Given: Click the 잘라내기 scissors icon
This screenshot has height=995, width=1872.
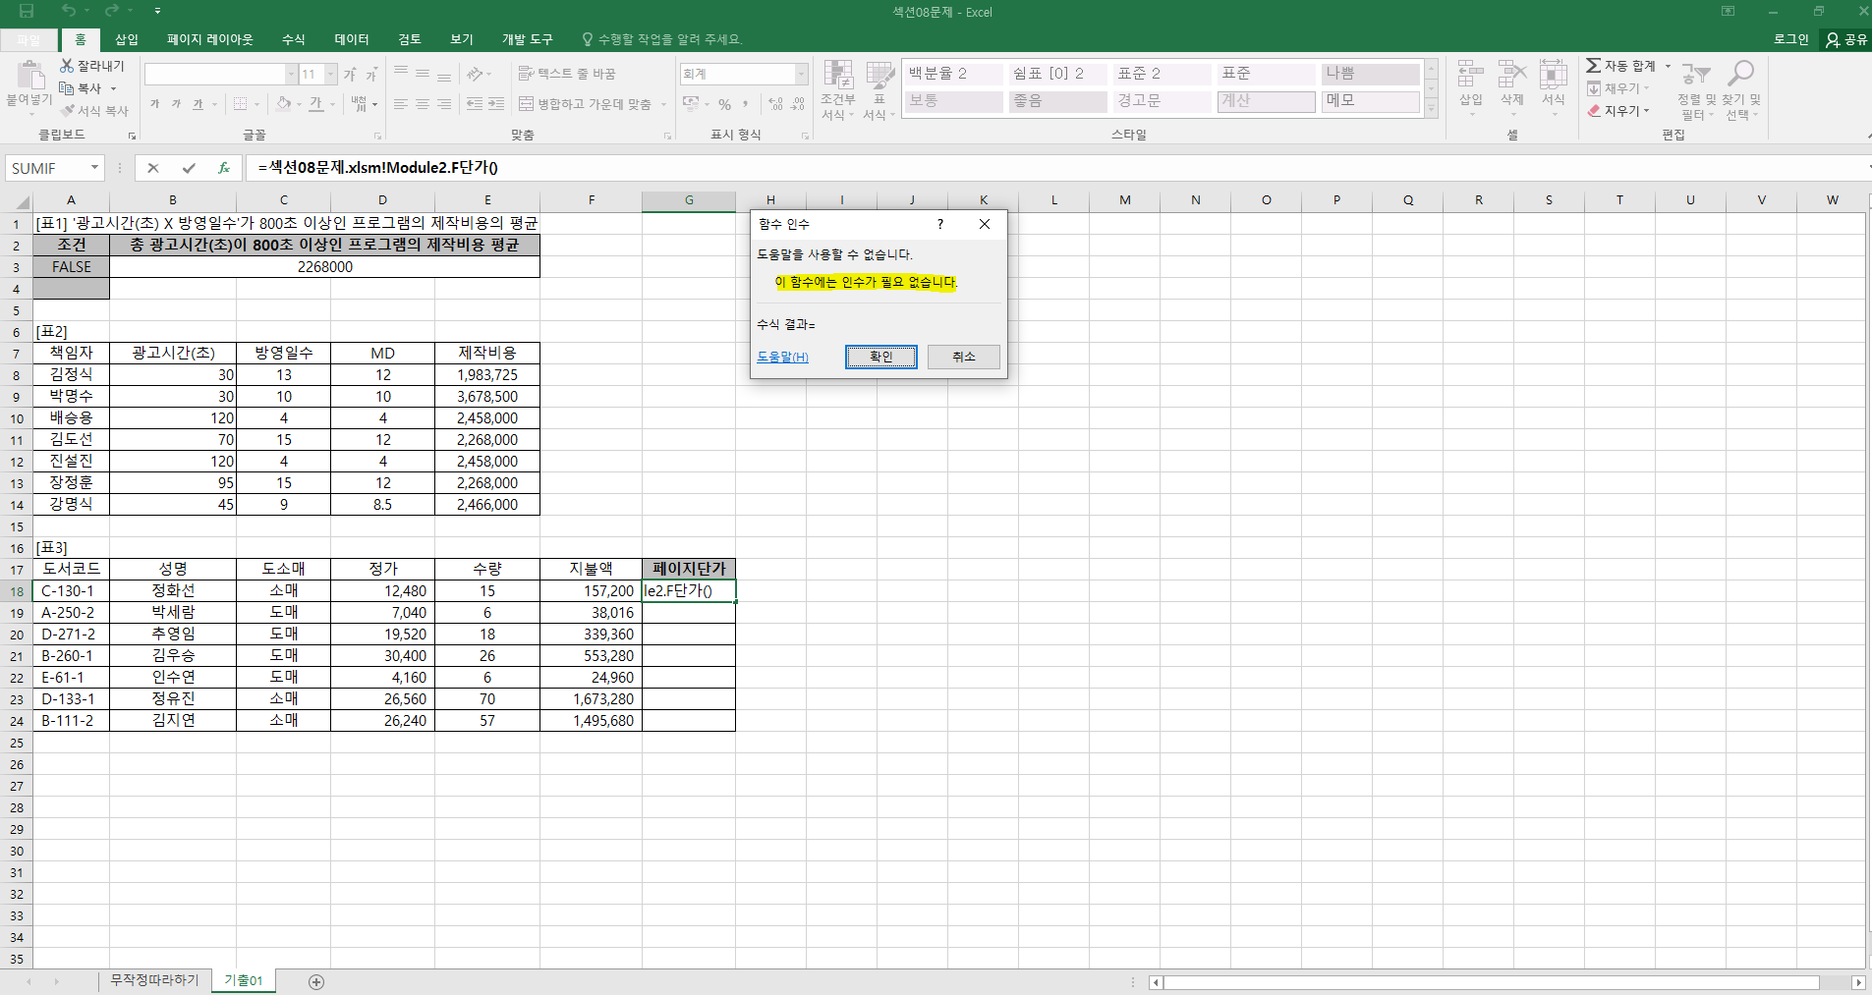Looking at the screenshot, I should (67, 66).
